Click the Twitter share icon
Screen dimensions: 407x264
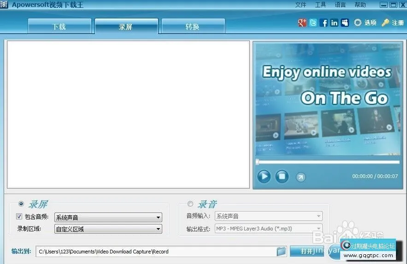point(313,23)
